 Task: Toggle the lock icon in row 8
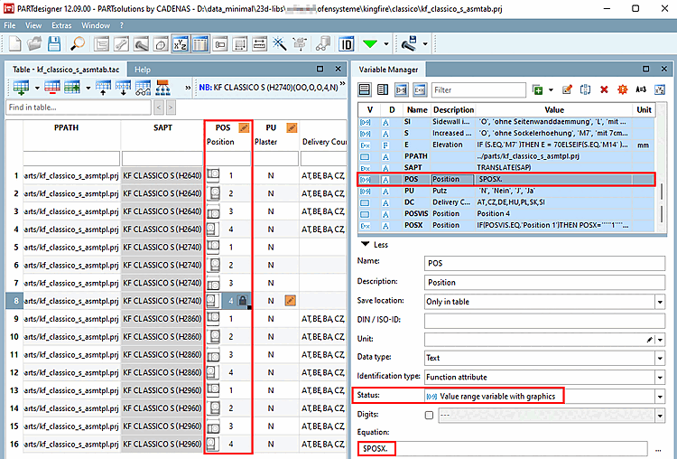tap(242, 300)
